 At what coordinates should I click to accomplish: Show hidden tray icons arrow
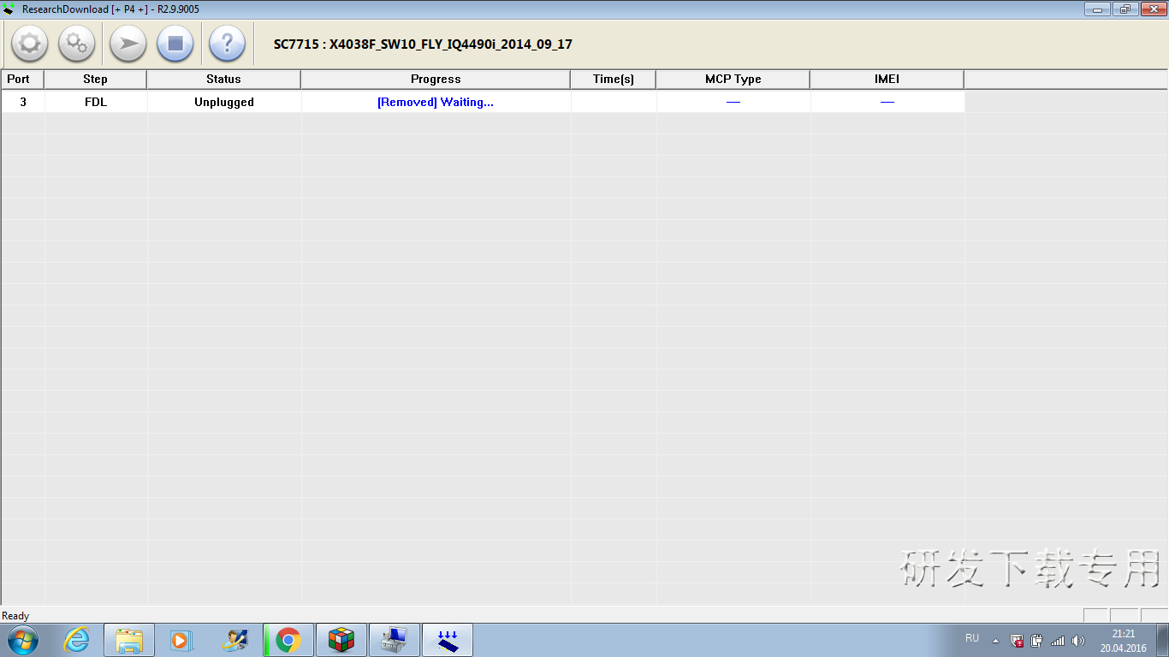995,640
